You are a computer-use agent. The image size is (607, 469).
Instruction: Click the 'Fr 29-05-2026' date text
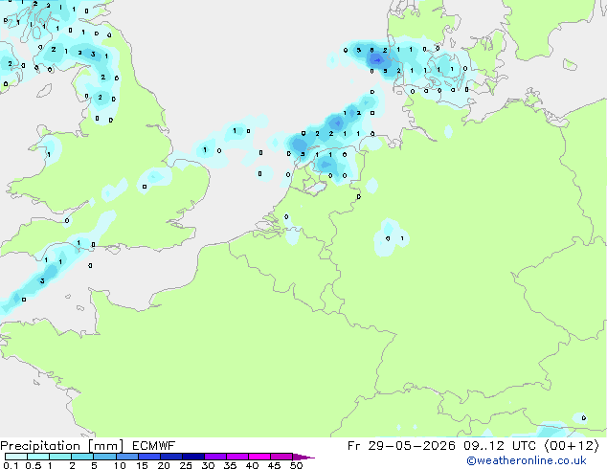(x=401, y=446)
